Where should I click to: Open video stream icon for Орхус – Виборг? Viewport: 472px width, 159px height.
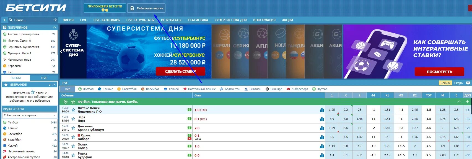coord(190,139)
